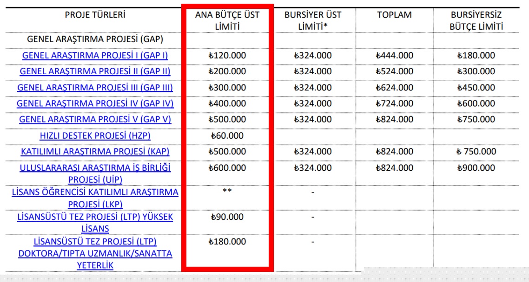Select the ₺450.000 no-scholar budget limit for GAP III
Viewport: 529px width, 282px height.
476,88
